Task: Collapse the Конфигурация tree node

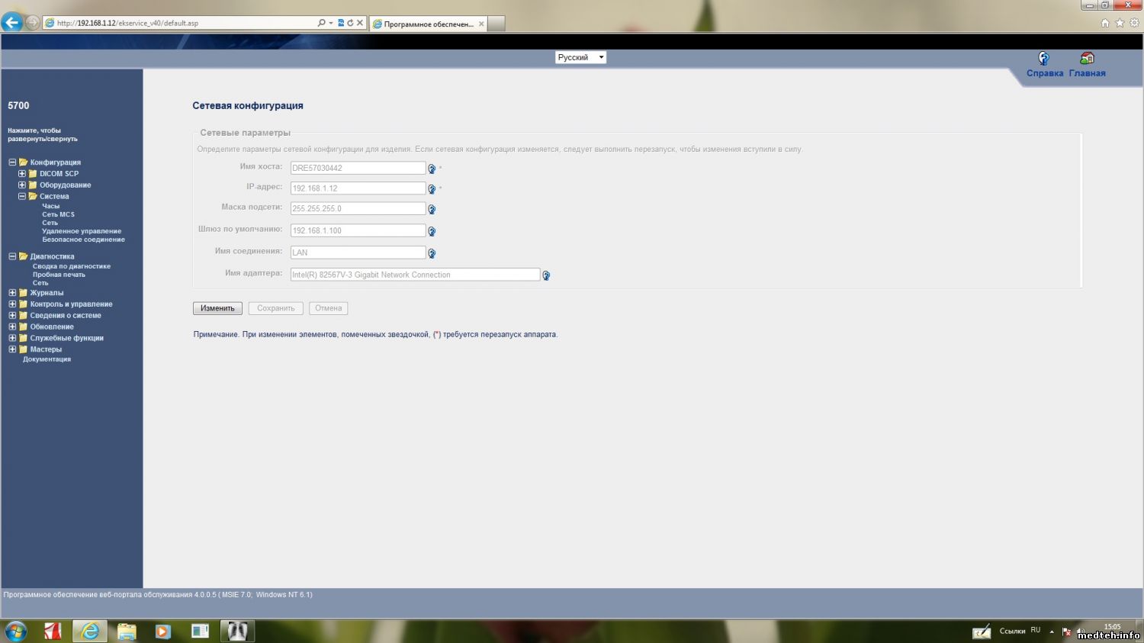Action: (x=12, y=162)
